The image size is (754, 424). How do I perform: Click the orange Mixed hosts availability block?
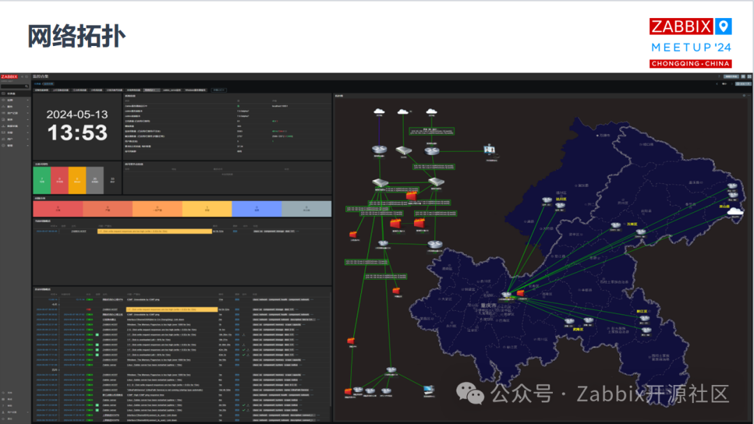point(77,181)
